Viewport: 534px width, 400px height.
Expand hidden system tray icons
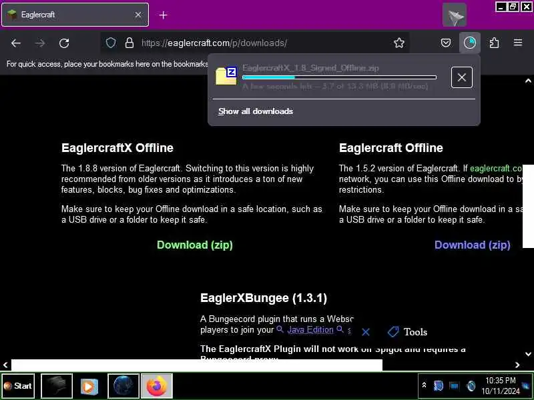click(424, 385)
